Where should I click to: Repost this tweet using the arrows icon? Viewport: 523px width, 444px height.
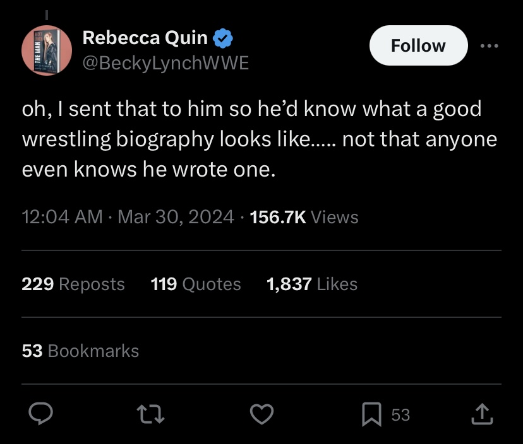click(x=152, y=414)
